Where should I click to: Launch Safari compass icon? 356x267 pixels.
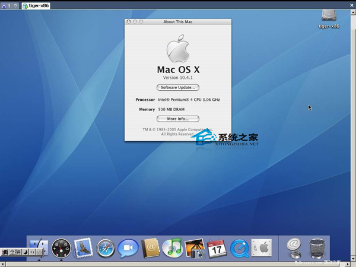click(x=106, y=247)
